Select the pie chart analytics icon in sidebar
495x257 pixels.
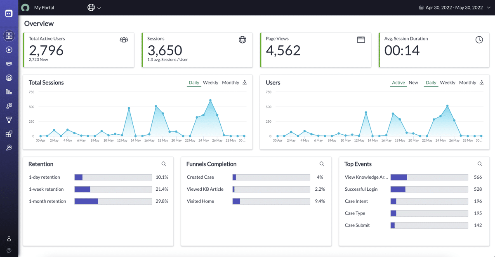pos(9,77)
